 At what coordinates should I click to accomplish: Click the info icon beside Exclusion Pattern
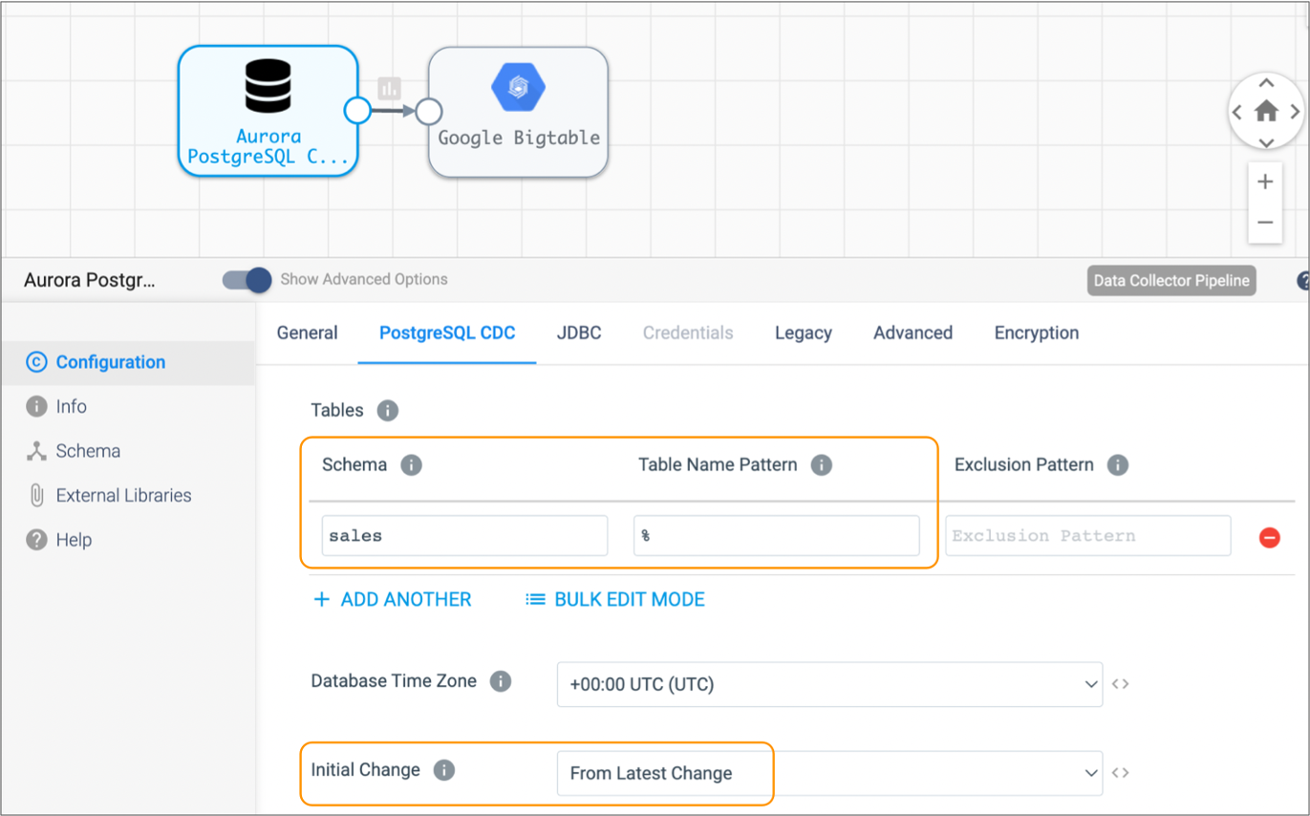1117,465
